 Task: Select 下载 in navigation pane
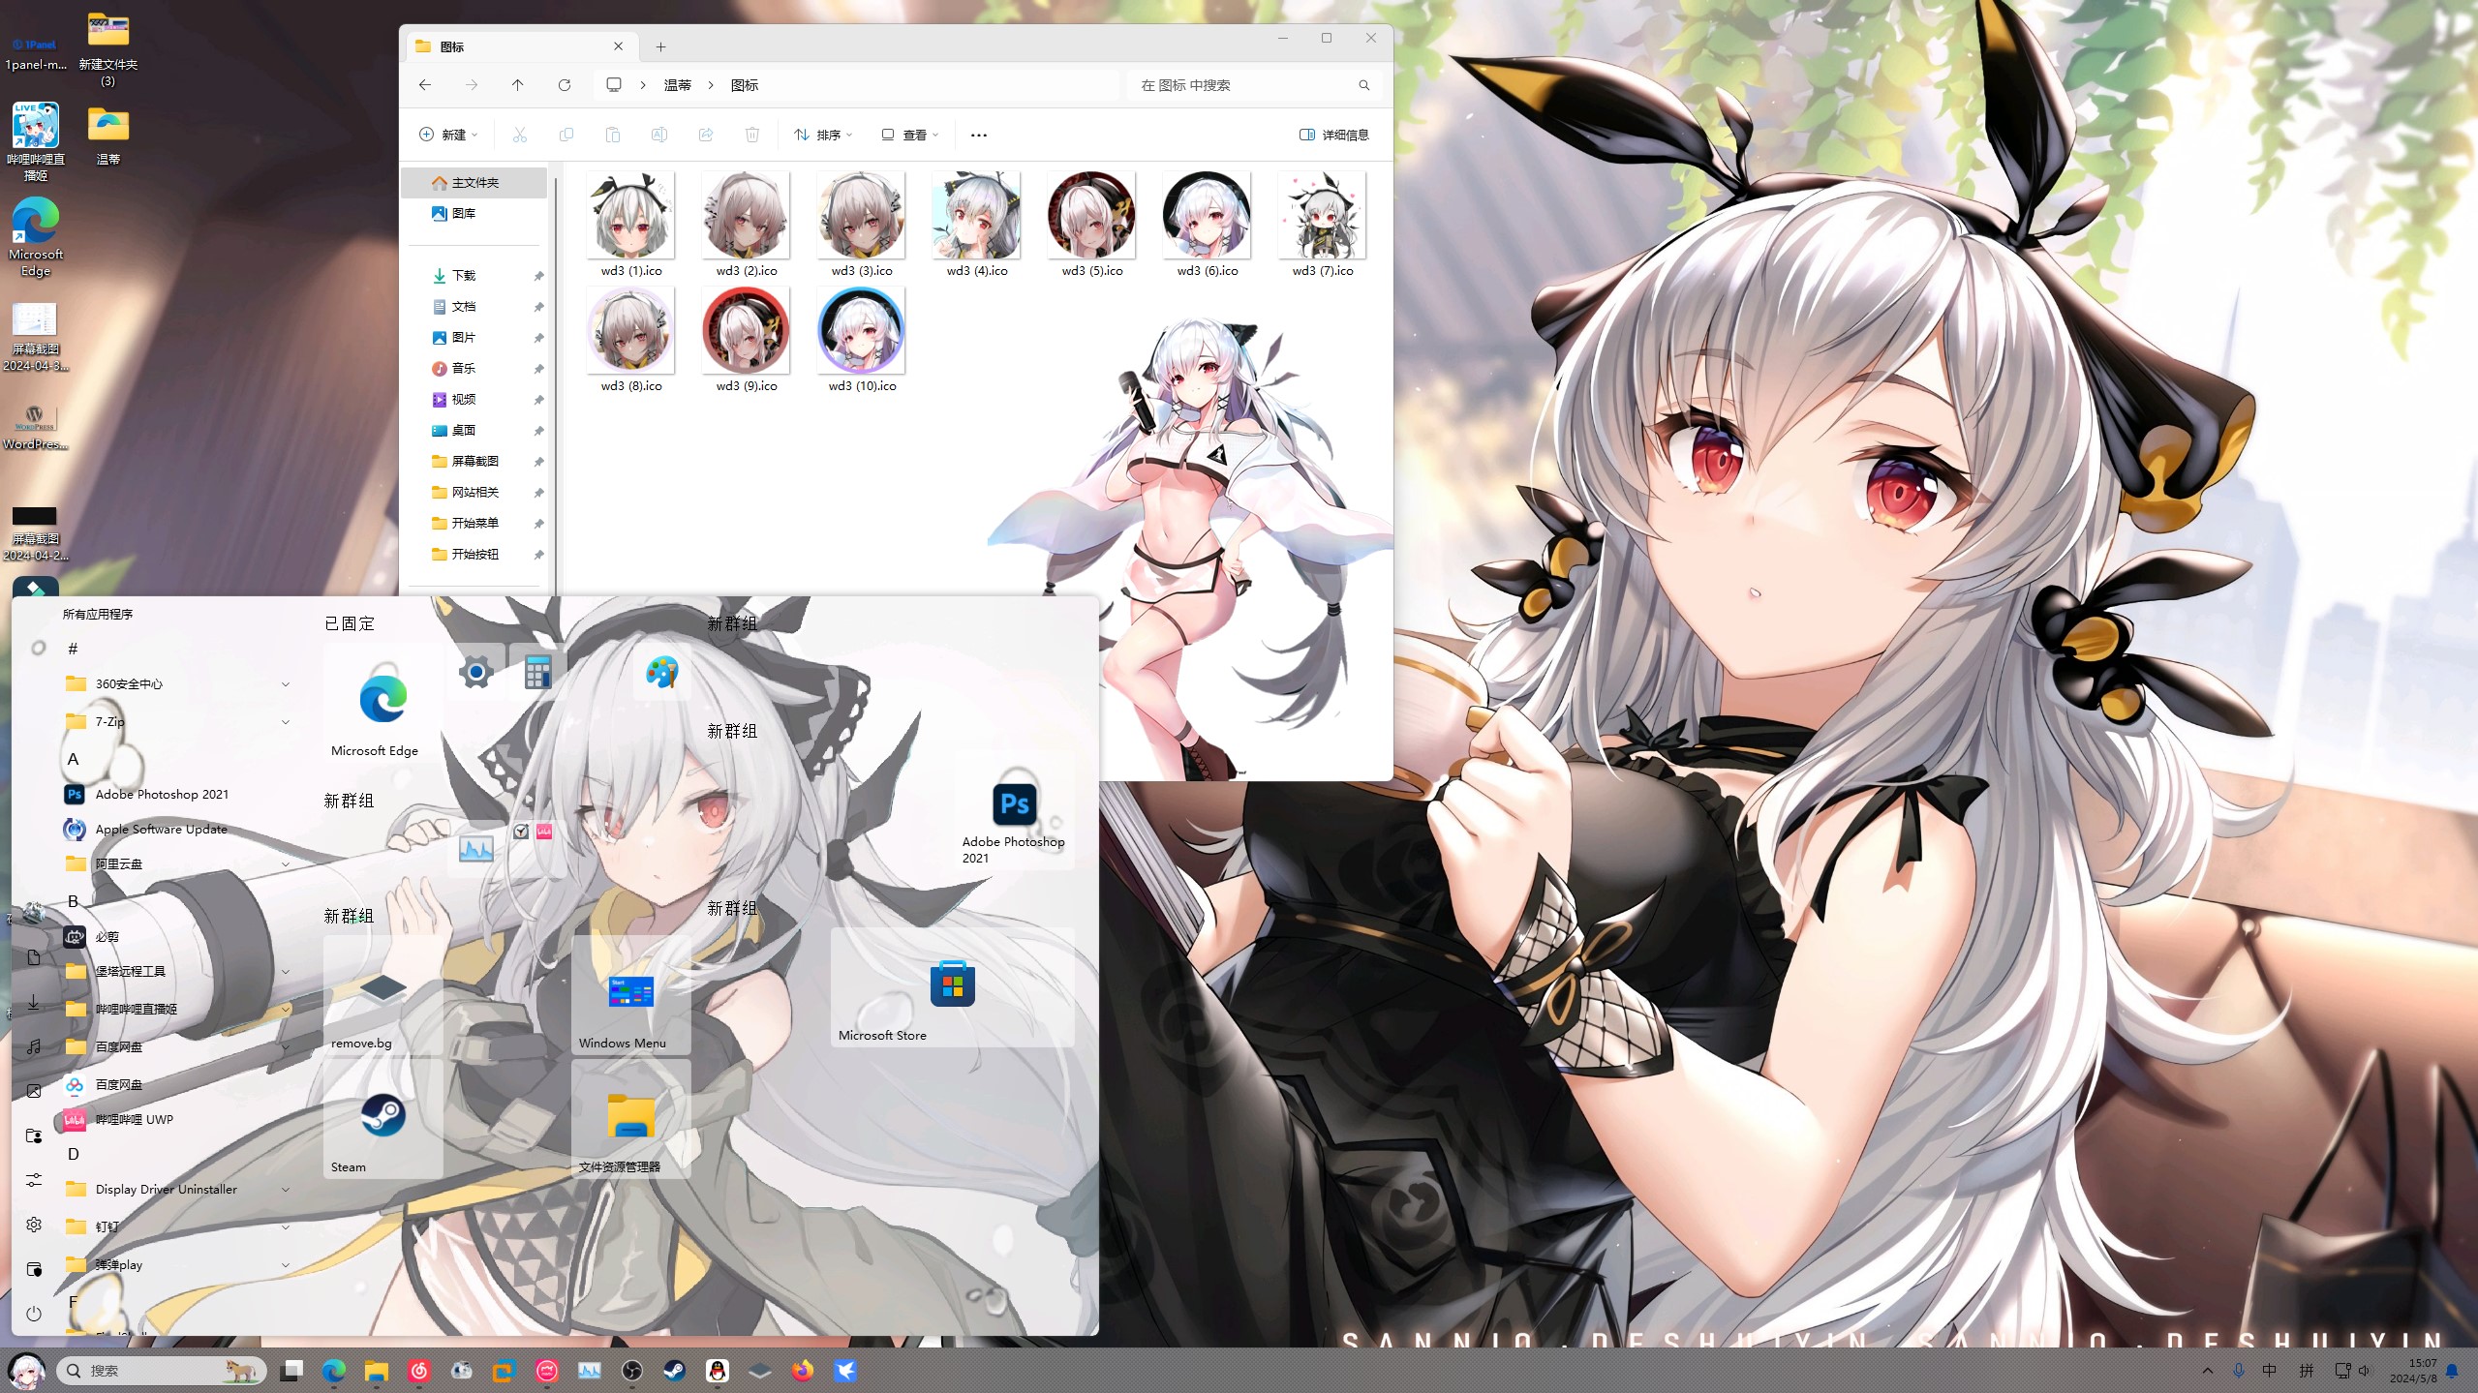tap(464, 275)
